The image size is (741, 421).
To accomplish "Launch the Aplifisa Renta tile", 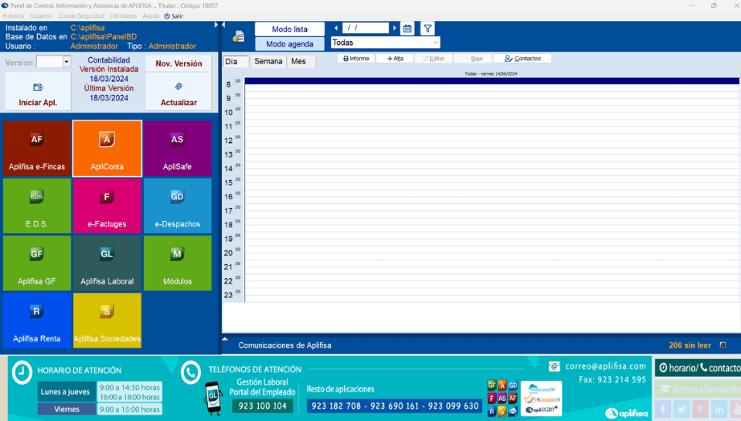I will point(37,321).
